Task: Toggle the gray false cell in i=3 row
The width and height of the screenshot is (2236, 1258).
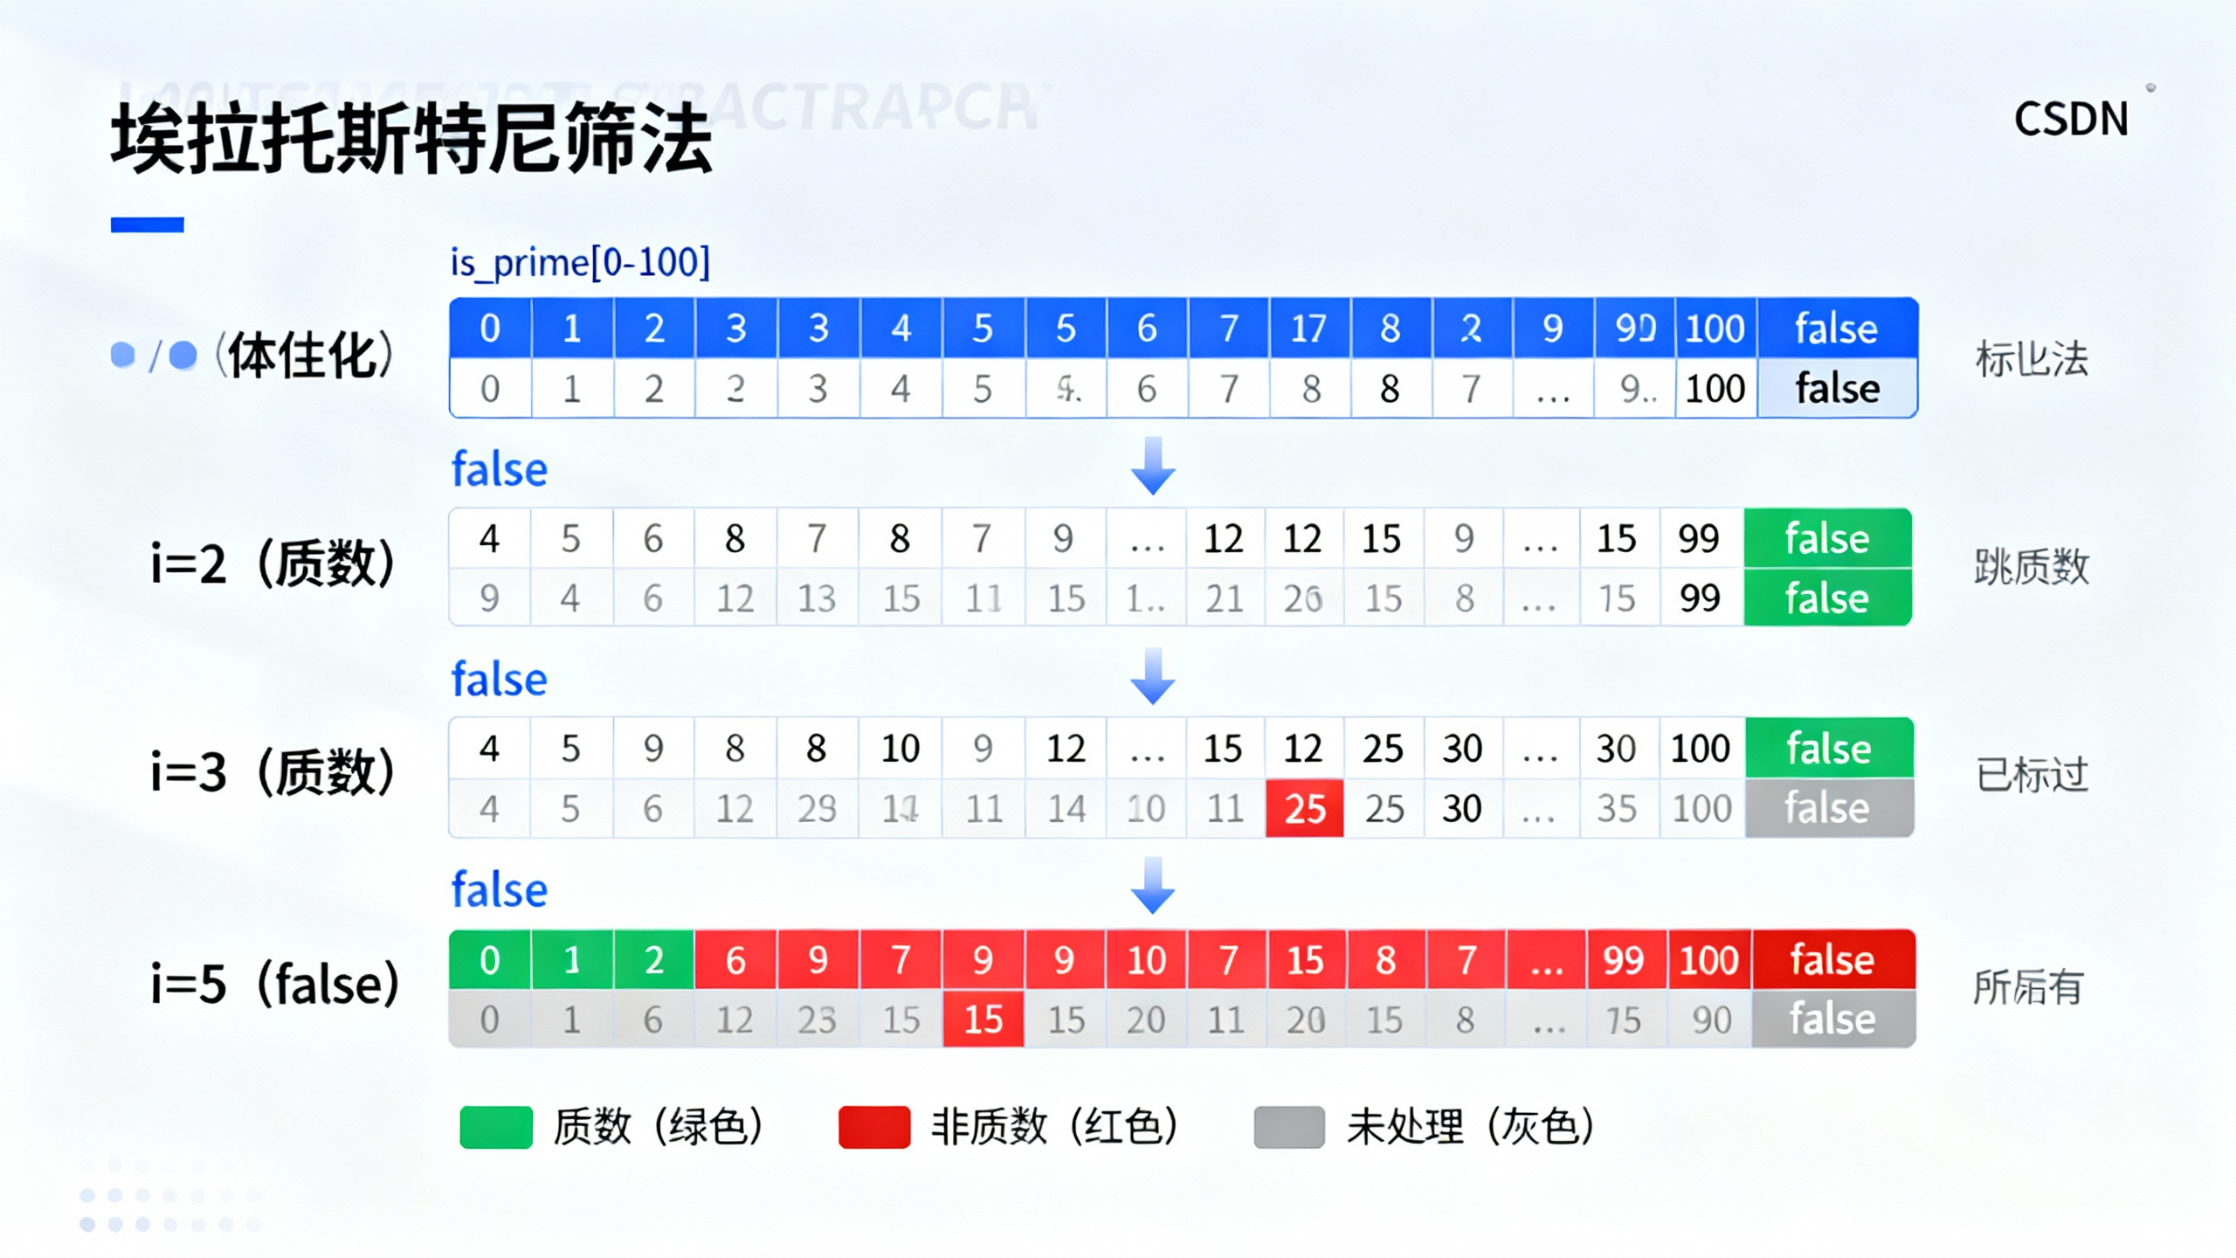Action: pos(1828,807)
